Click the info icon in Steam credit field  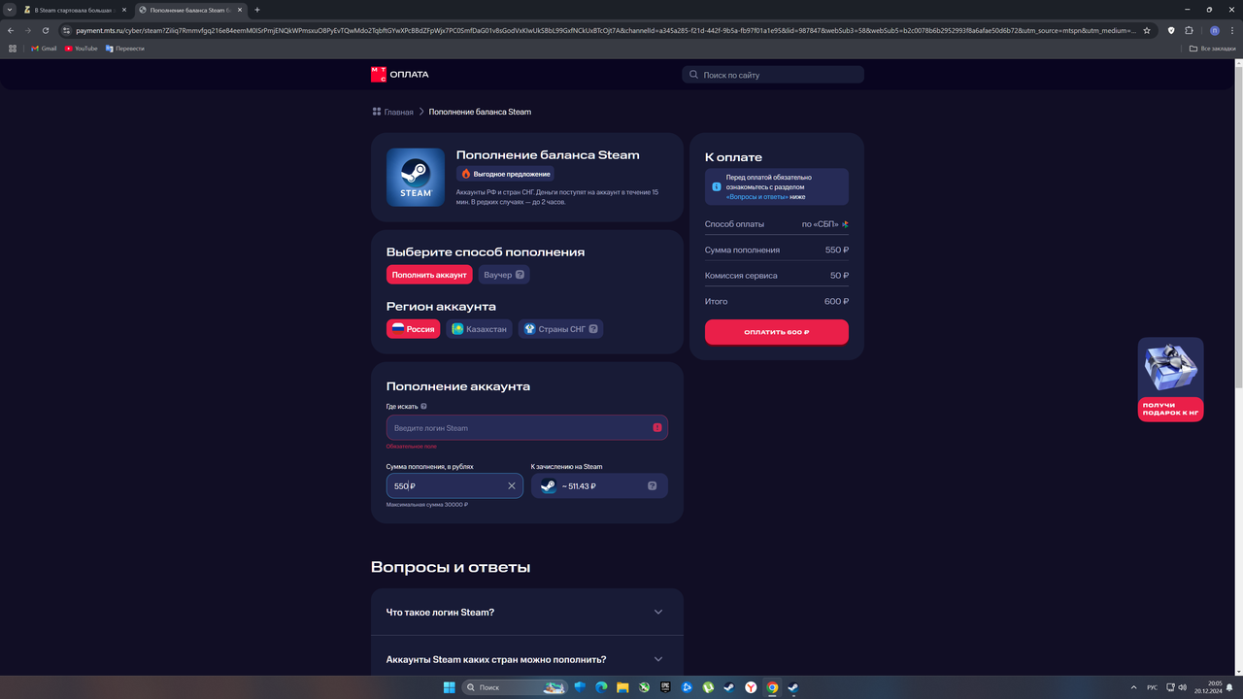click(x=652, y=485)
